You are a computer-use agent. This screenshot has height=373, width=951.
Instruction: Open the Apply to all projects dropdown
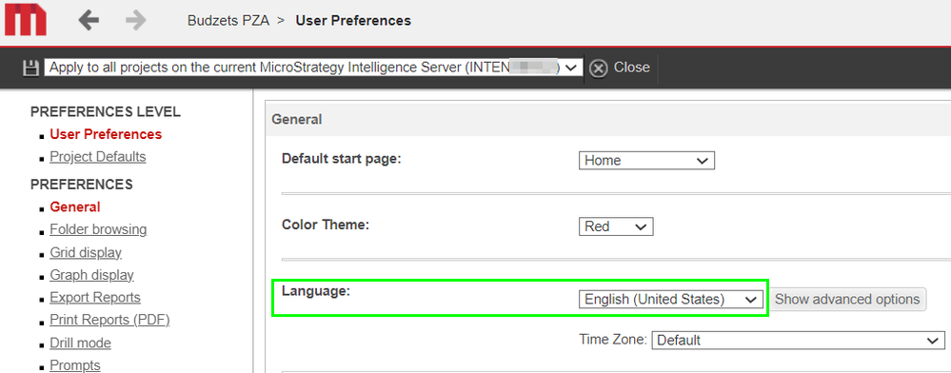tap(313, 68)
